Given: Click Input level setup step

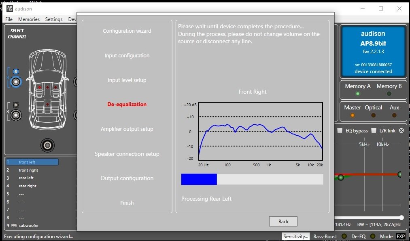Looking at the screenshot, I should (127, 80).
